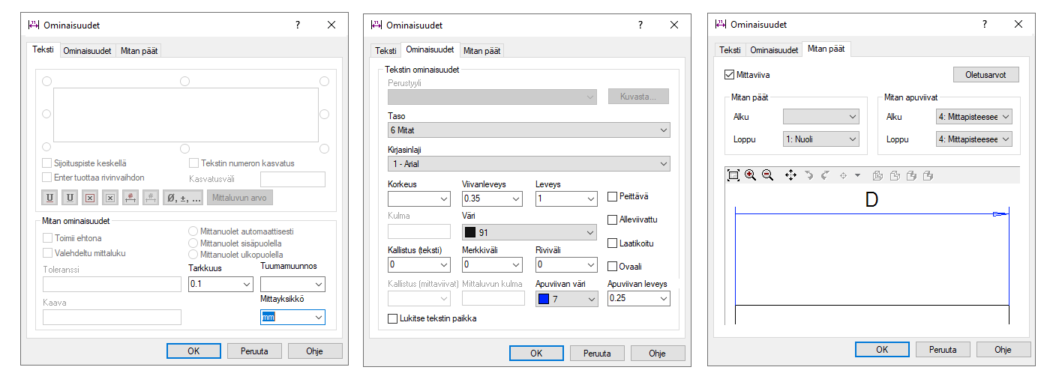Click the Oletusarvot button

pyautogui.click(x=986, y=75)
